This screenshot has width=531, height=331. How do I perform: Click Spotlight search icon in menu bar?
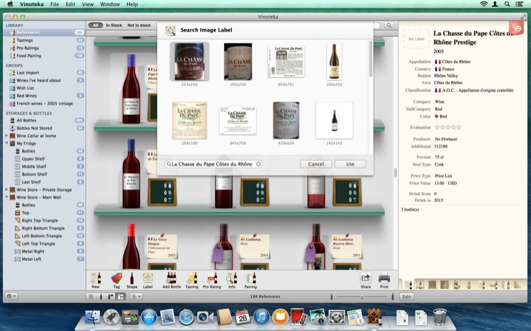507,4
